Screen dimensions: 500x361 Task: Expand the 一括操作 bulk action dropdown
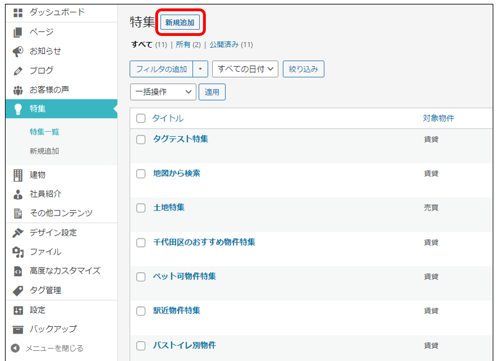[163, 92]
